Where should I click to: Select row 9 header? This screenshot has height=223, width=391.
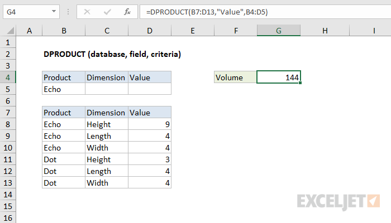[x=8, y=136]
